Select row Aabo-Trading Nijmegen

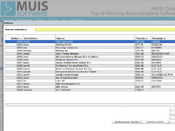90,54
